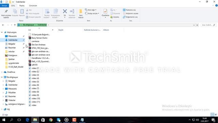Open the Dosya menu tab
This screenshot has width=218, height=123.
(x=4, y=5)
